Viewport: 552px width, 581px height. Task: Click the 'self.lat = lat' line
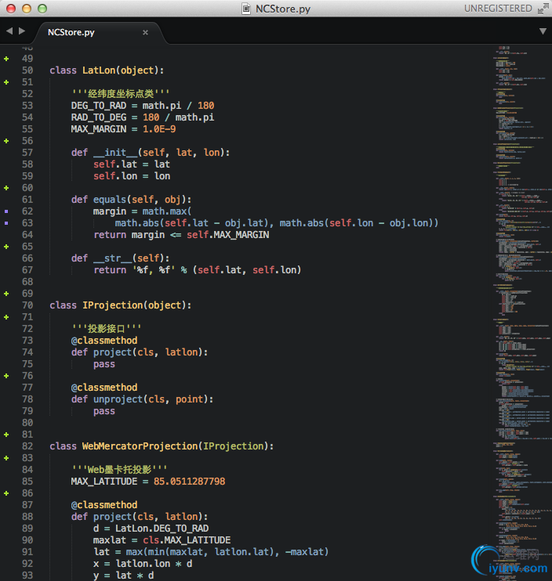[x=132, y=164]
